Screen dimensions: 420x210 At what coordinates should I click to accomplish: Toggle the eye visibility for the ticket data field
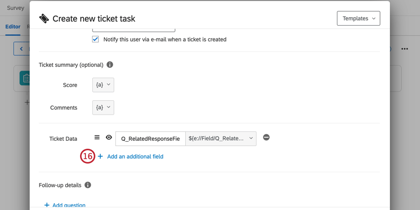click(109, 138)
